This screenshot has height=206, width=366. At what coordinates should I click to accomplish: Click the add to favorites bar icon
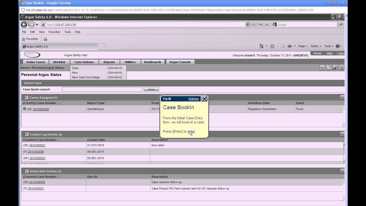(x=45, y=39)
